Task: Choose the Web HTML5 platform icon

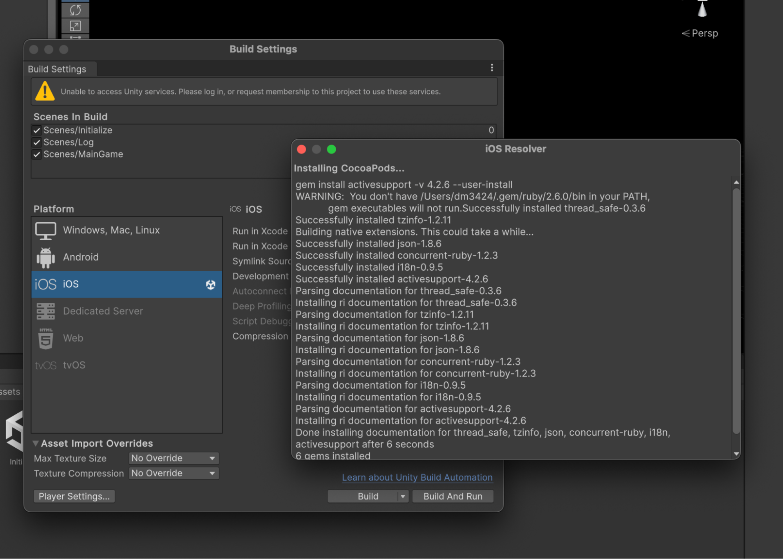Action: click(46, 338)
